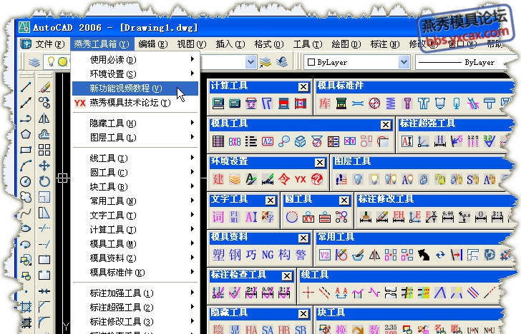Expand the 使用必读(D) submenu
521x334 pixels.
[x=135, y=60]
